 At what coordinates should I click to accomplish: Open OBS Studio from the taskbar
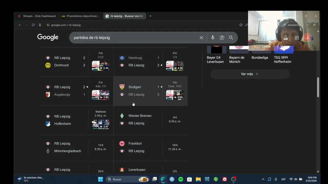(233, 179)
